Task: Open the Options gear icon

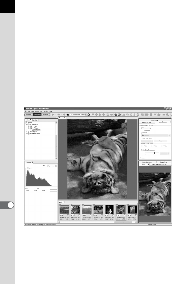Action: click(x=116, y=115)
